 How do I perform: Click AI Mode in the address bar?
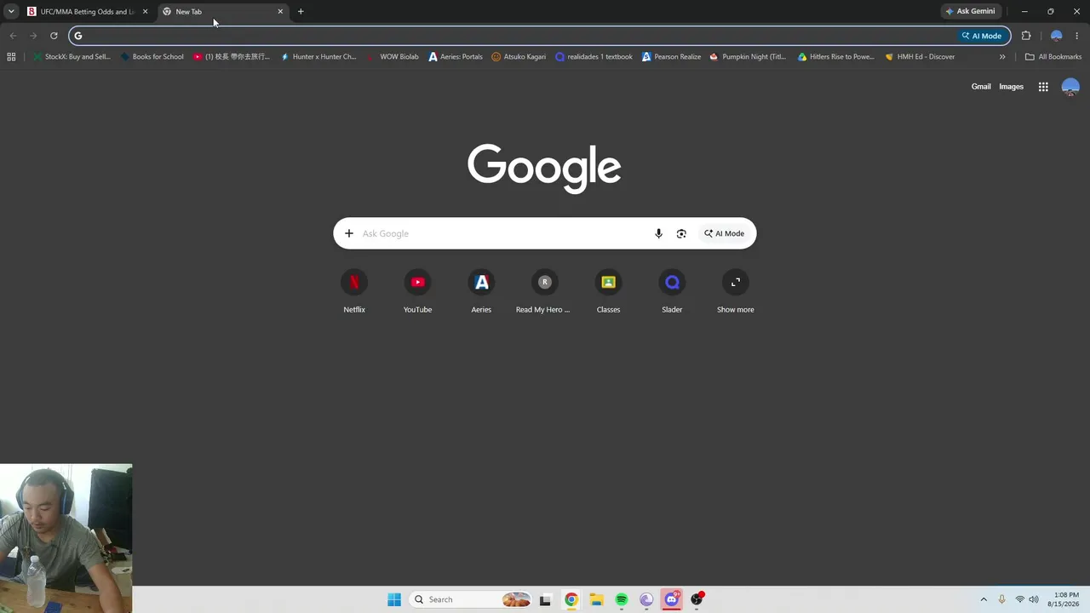click(x=982, y=36)
